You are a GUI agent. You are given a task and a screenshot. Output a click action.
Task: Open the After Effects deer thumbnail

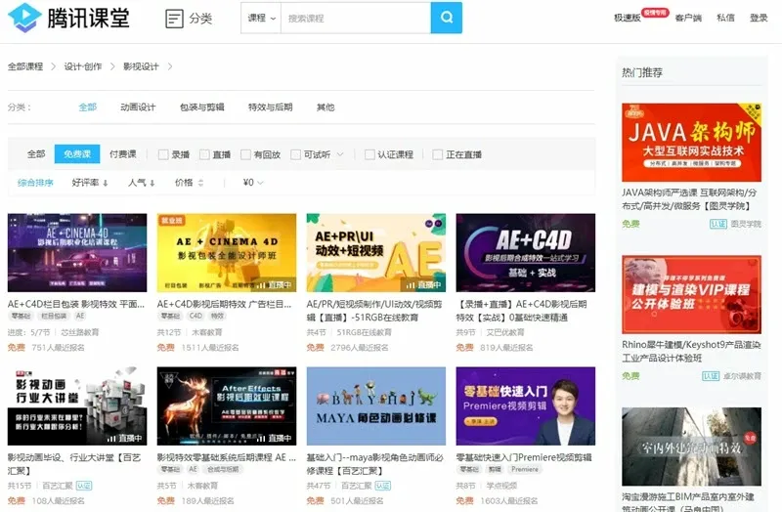(x=227, y=406)
